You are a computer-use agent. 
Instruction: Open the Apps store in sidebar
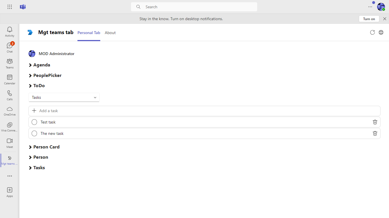tap(10, 192)
